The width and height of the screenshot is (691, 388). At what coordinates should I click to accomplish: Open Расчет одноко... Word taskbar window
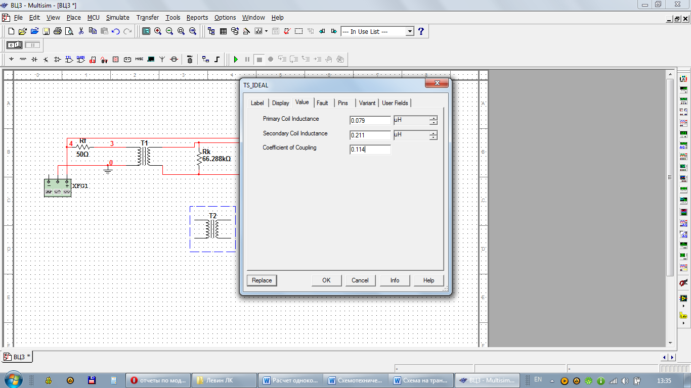click(x=290, y=380)
